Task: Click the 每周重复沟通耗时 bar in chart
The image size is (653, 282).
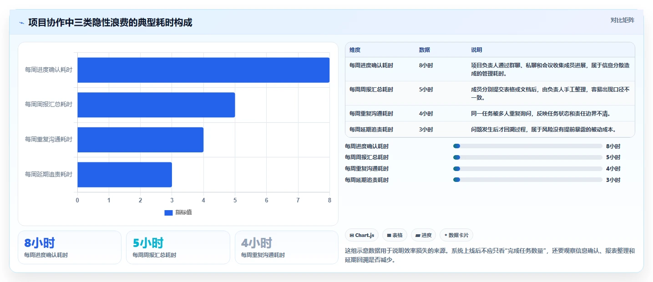Action: (140, 140)
